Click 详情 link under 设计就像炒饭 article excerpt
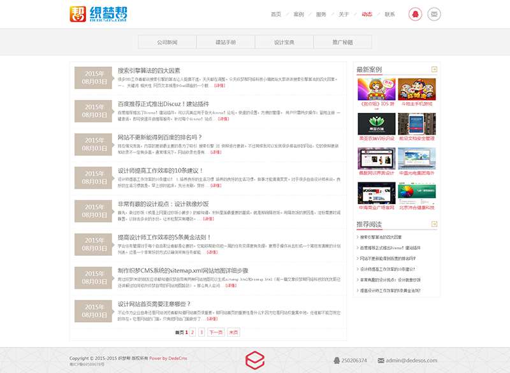 208,219
